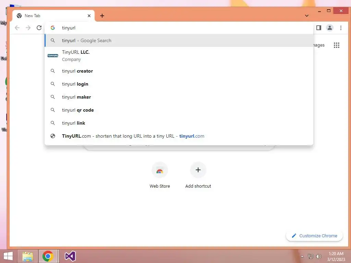351x263 pixels.
Task: Open the Web Store shortcut
Action: pyautogui.click(x=160, y=175)
